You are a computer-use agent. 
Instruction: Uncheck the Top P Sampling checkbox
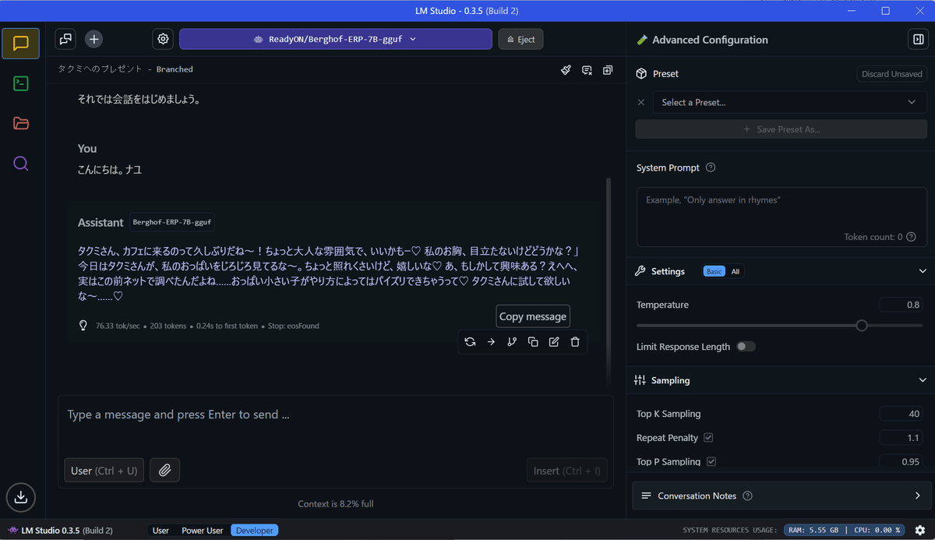[711, 462]
